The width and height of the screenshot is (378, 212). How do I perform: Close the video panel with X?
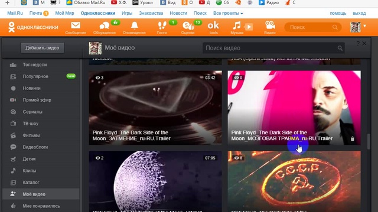coord(364,43)
